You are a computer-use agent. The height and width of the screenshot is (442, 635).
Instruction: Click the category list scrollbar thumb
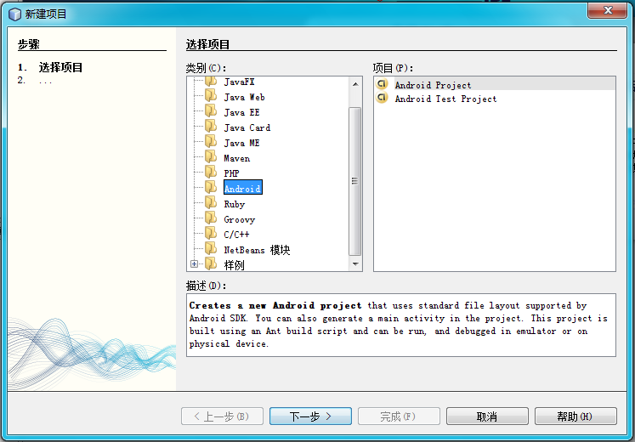point(355,181)
